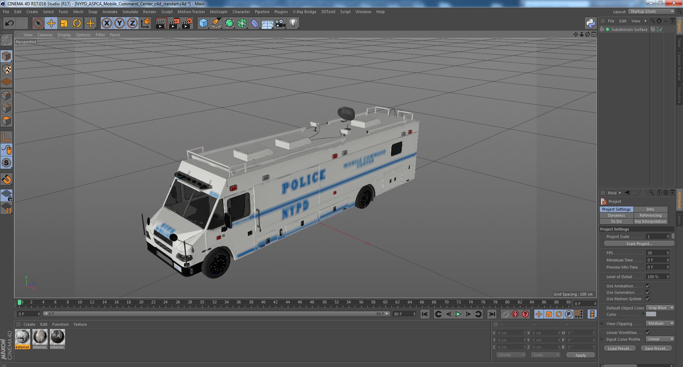Click the Load Preset button
The width and height of the screenshot is (683, 367).
point(620,349)
